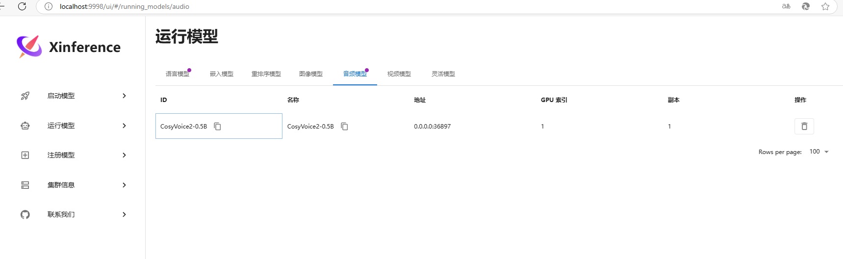Click the 副本 column header
This screenshot has width=843, height=259.
674,100
